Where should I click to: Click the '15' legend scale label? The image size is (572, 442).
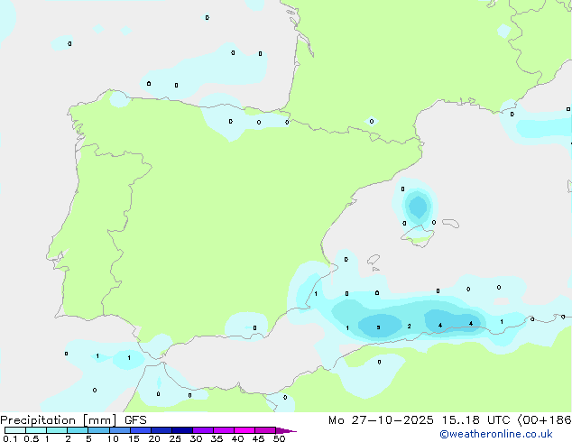point(134,438)
